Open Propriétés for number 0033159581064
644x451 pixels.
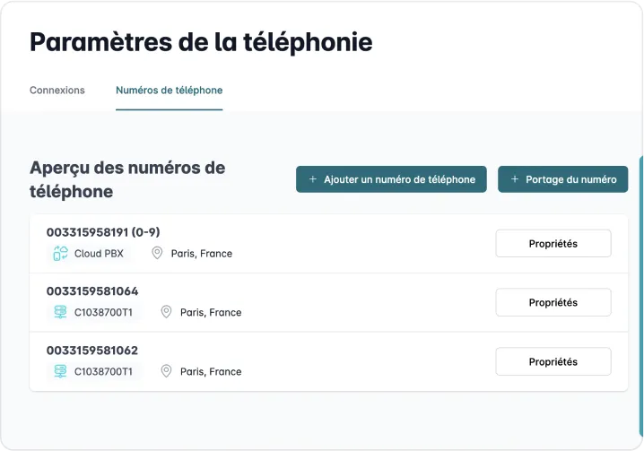pyautogui.click(x=553, y=303)
